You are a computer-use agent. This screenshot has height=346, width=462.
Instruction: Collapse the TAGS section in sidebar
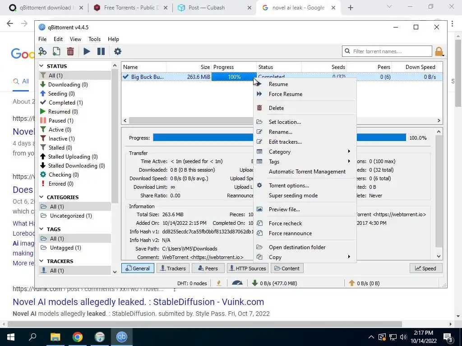pos(42,229)
